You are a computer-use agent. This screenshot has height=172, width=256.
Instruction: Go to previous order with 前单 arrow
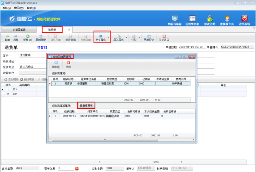7,36
